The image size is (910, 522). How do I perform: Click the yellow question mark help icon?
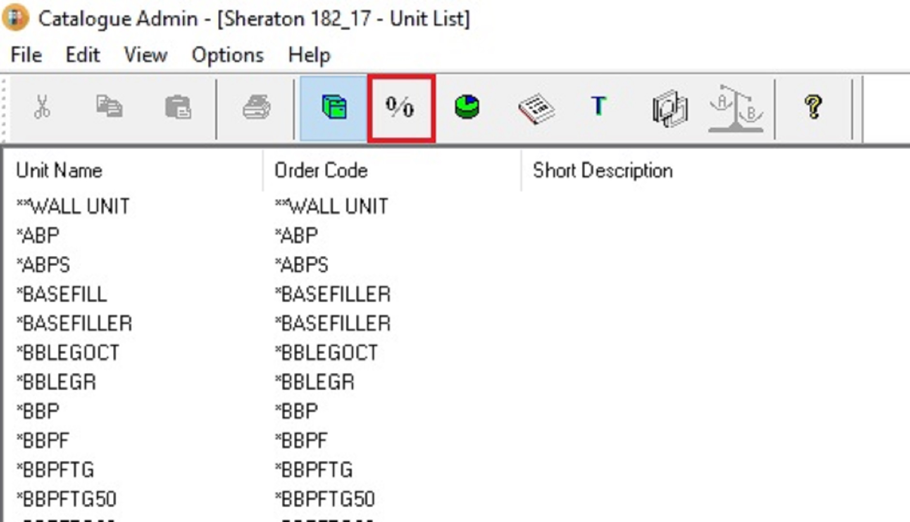coord(813,107)
